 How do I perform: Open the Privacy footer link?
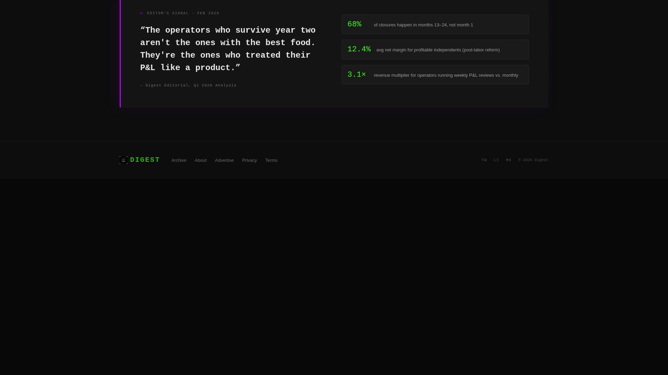[249, 160]
